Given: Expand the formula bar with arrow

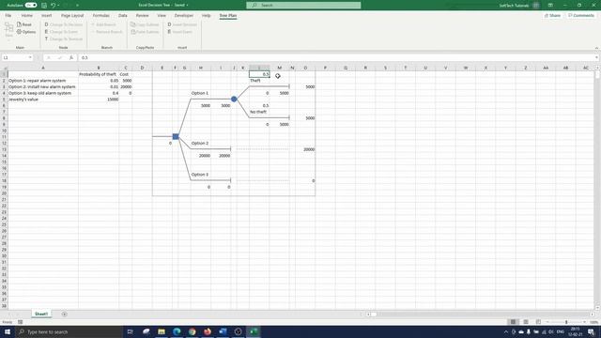Looking at the screenshot, I should point(597,57).
